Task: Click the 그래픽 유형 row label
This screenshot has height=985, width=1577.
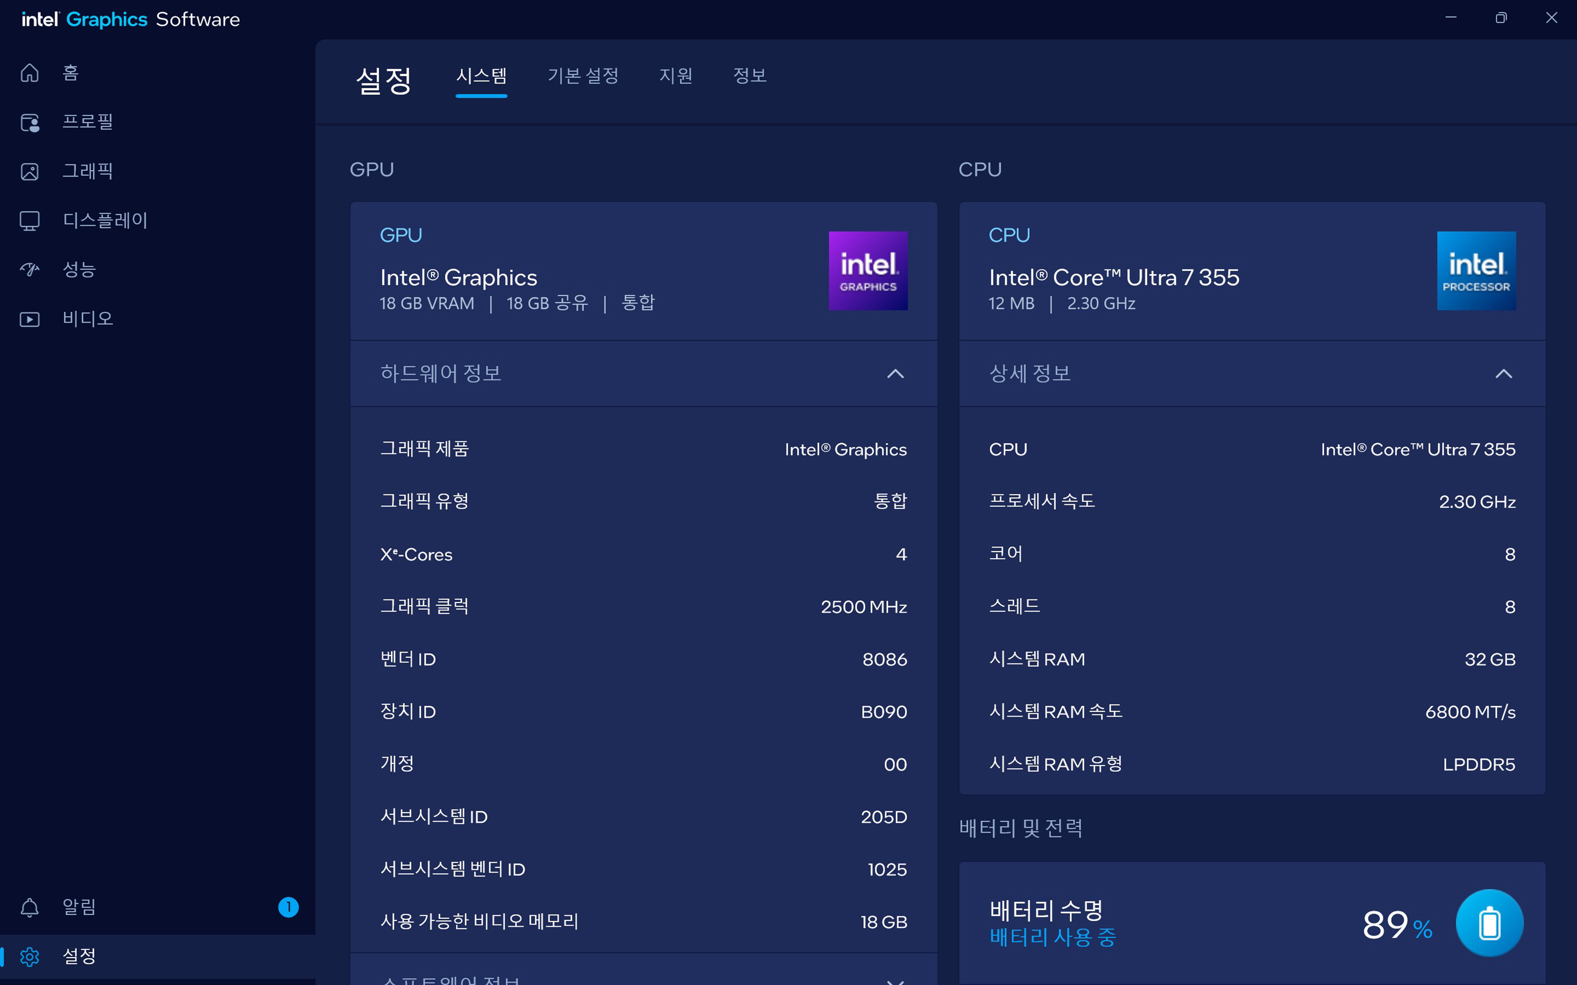Action: [424, 501]
